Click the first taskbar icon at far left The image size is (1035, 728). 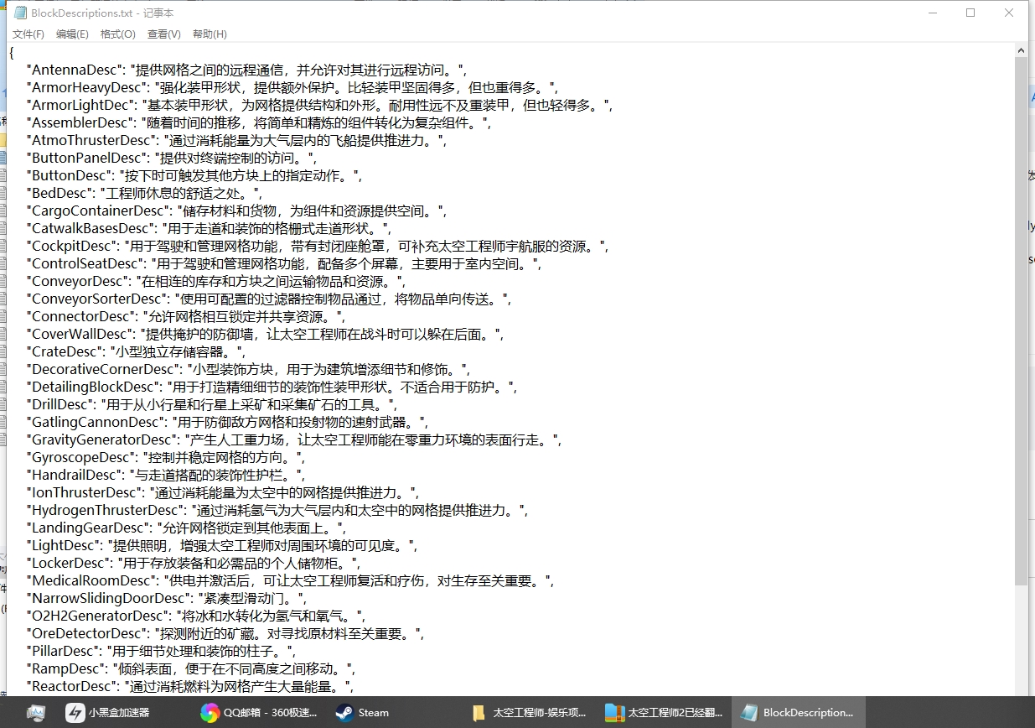[x=35, y=713]
